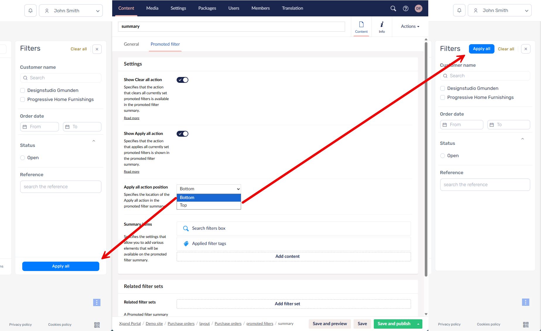
Task: Click the left three-dot options icon
Action: click(x=97, y=302)
